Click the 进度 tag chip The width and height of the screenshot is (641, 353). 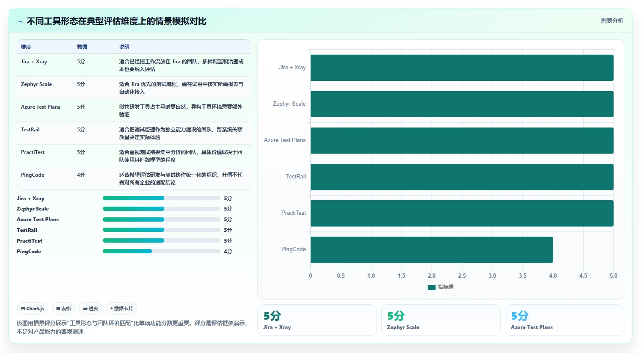click(90, 309)
